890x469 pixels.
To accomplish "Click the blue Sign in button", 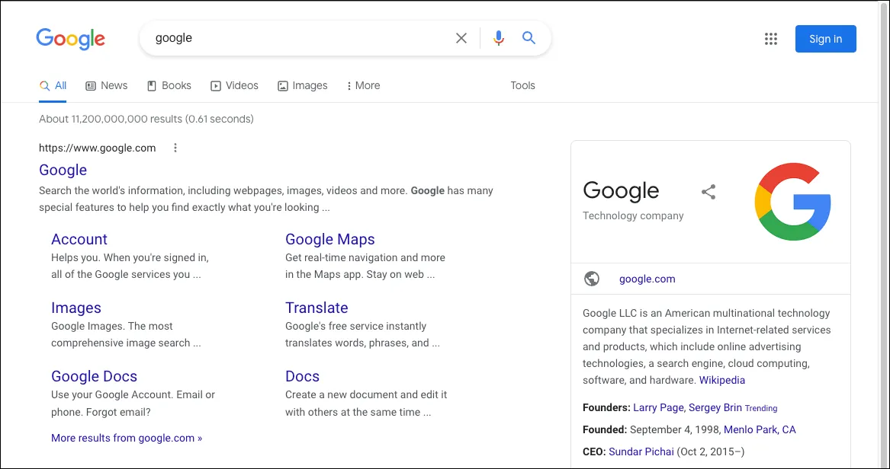I will 825,39.
